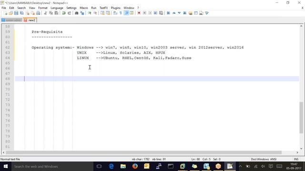Open Microsoft Edge from the taskbar
Screen dimensions: 305x171
(x=111, y=166)
